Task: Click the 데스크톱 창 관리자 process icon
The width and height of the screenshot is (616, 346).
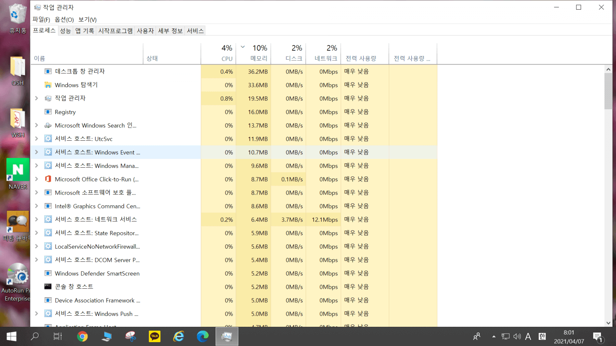Action: (x=48, y=72)
